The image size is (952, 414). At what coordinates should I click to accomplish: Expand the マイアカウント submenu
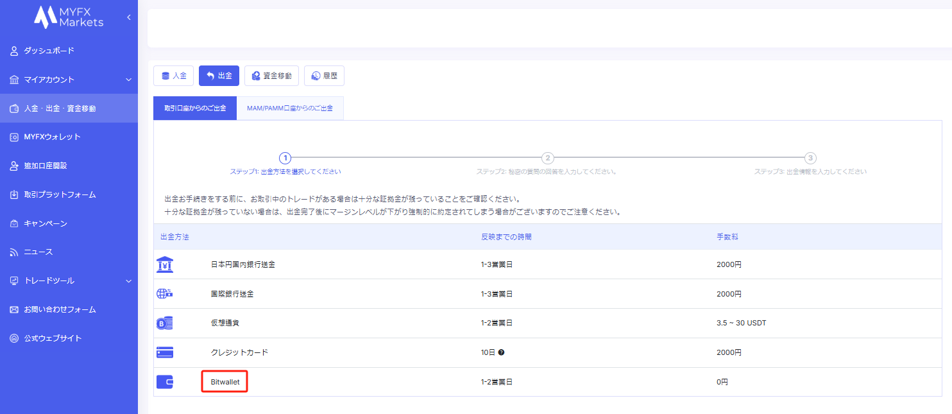click(x=128, y=80)
